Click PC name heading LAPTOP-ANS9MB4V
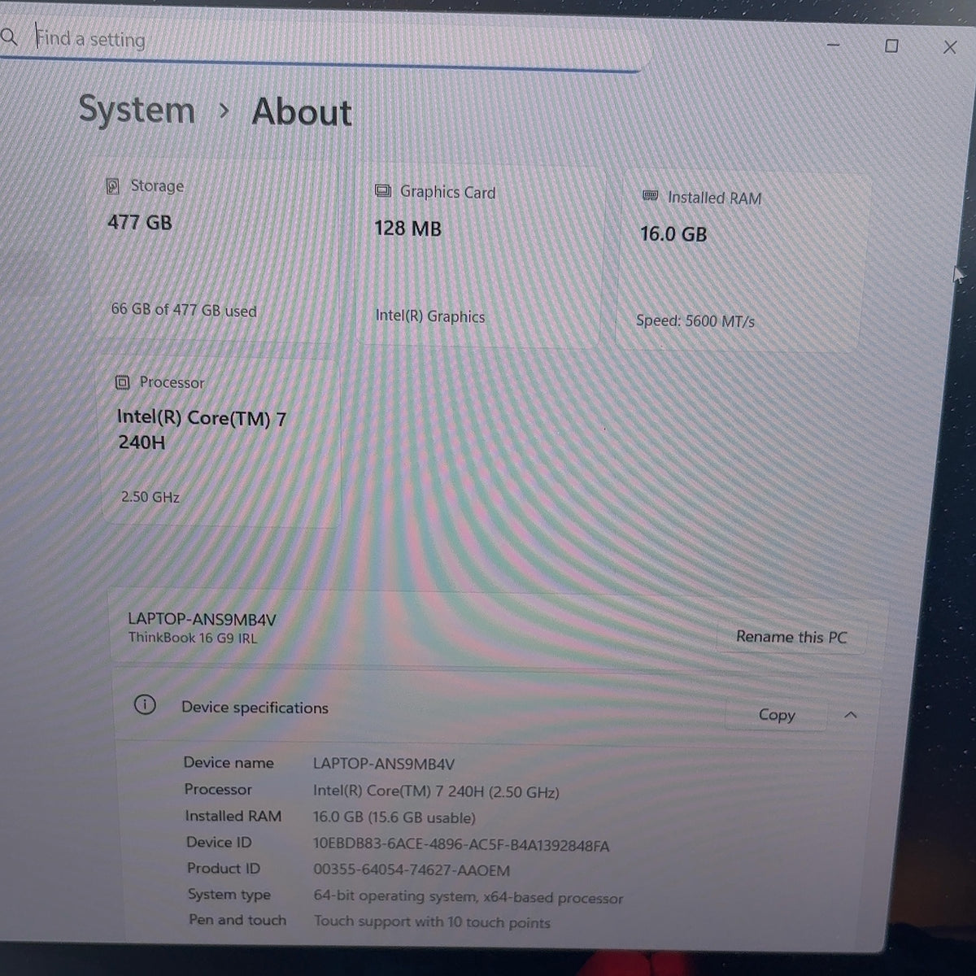The height and width of the screenshot is (976, 976). pyautogui.click(x=202, y=619)
